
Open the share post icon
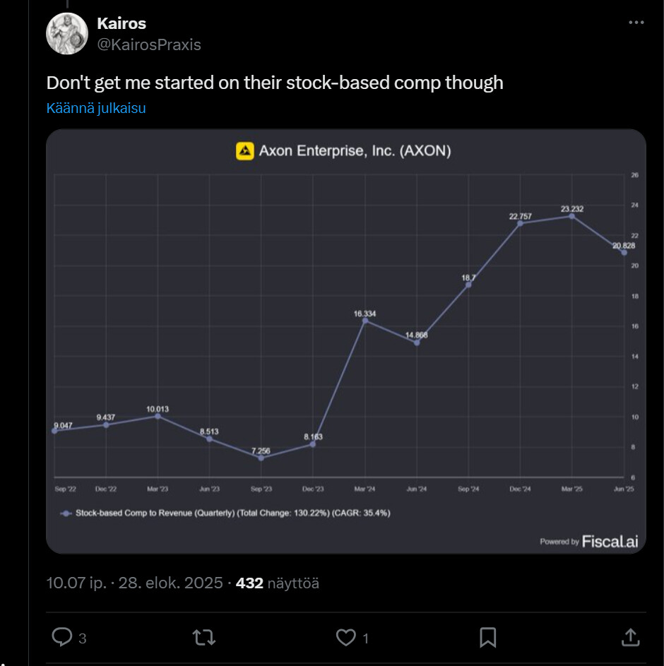pyautogui.click(x=630, y=638)
